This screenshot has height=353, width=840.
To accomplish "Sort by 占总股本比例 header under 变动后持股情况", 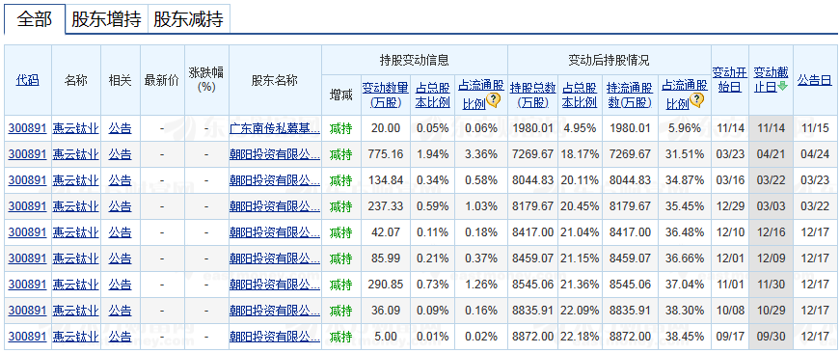I will point(580,94).
